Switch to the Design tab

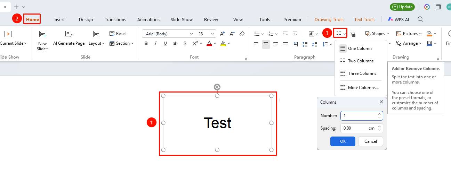pyautogui.click(x=86, y=19)
